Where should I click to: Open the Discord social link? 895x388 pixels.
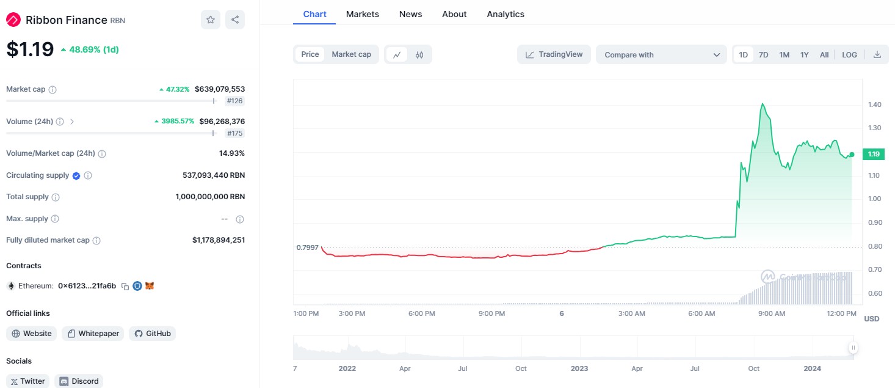click(79, 381)
